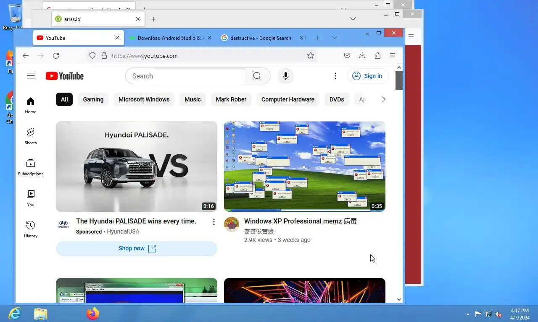Open Pocket save icon in toolbar
Image resolution: width=538 pixels, height=322 pixels.
pos(347,56)
